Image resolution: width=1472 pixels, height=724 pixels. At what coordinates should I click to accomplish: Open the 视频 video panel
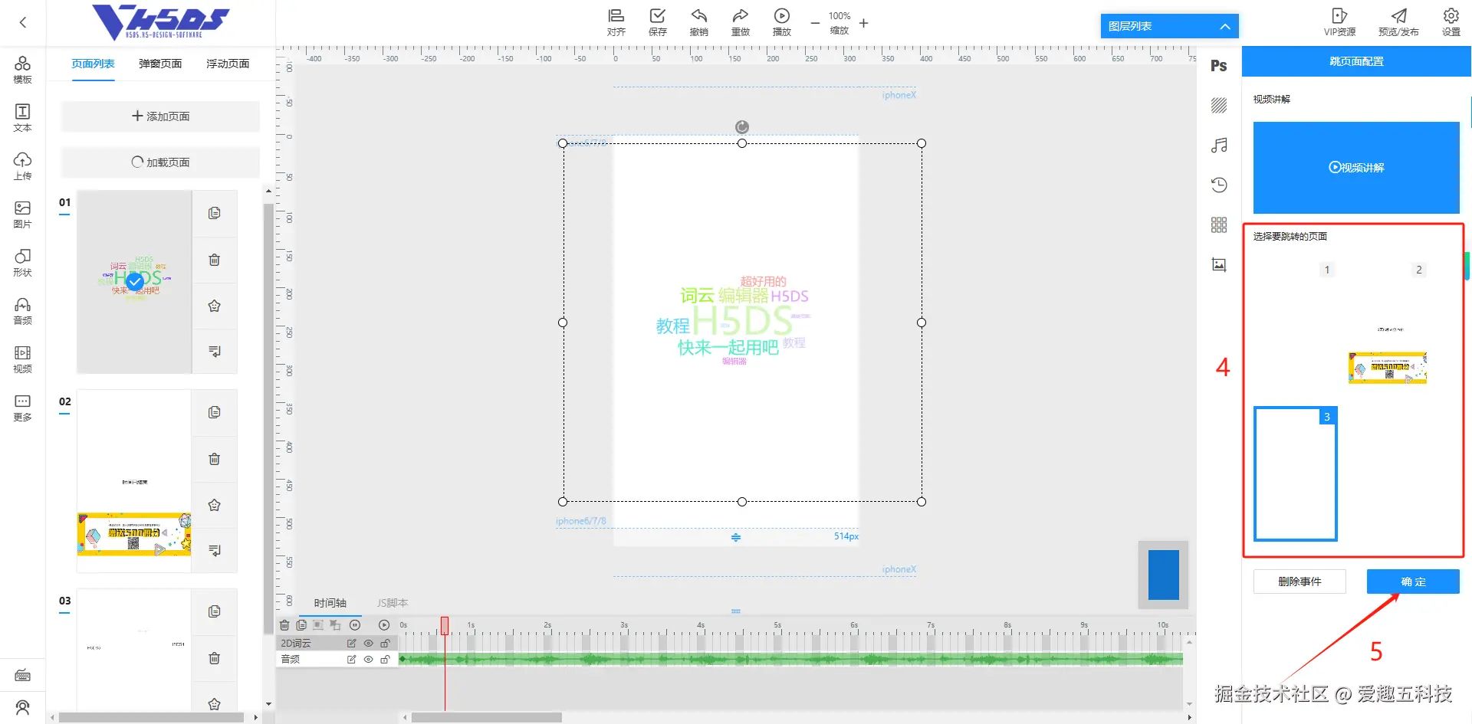[x=23, y=359]
